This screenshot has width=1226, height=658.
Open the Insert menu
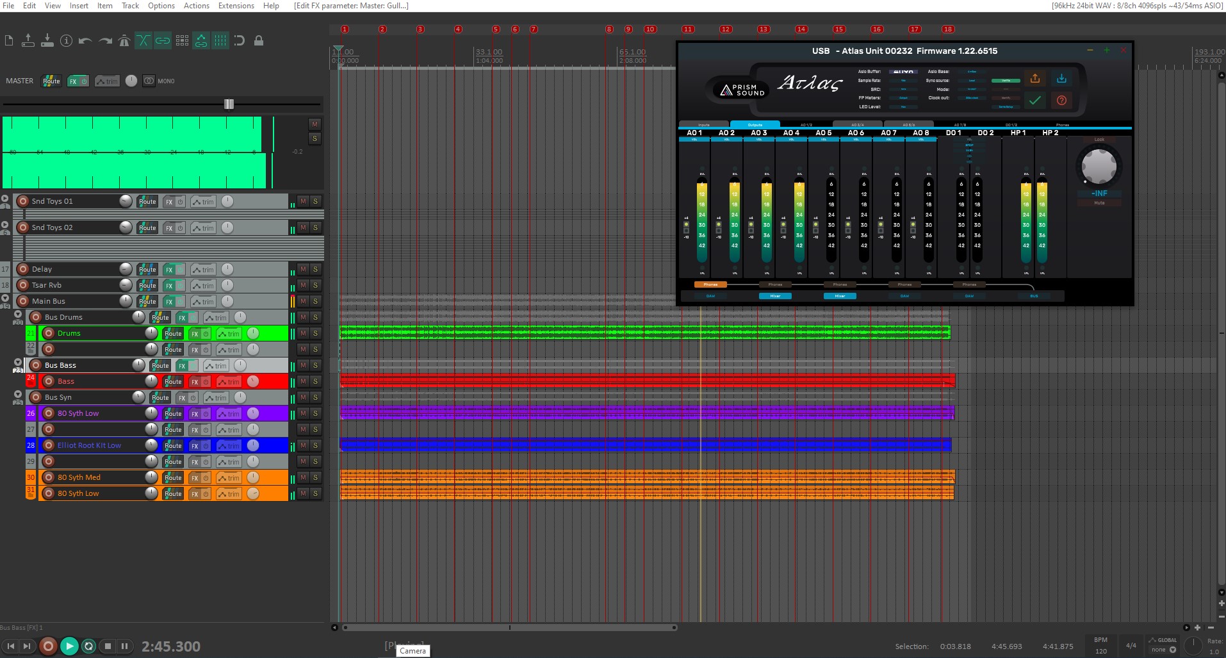[x=79, y=6]
